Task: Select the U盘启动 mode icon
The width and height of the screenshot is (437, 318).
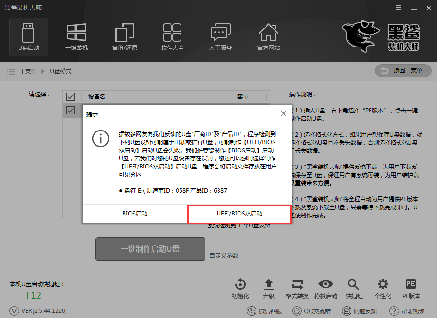Action: [x=29, y=37]
